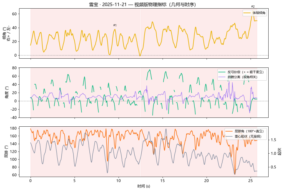Click the 180 tick on the 屈膝 axis
The height and width of the screenshot is (191, 284).
(13, 128)
